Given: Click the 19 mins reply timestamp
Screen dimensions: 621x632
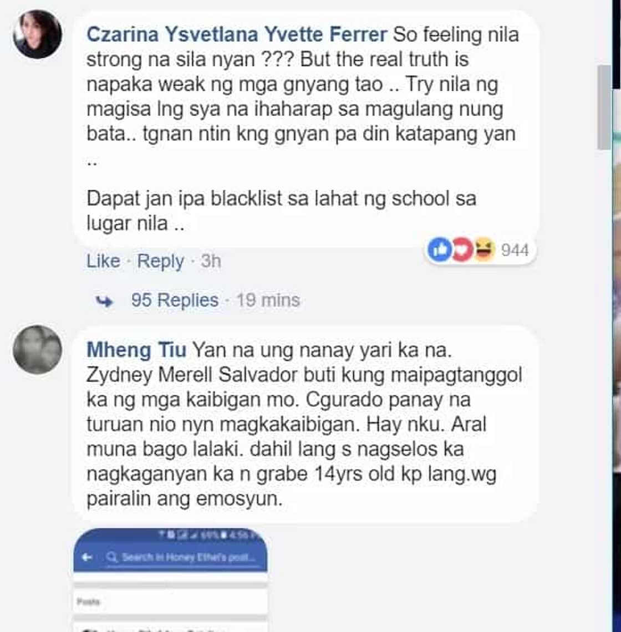Looking at the screenshot, I should 268,300.
